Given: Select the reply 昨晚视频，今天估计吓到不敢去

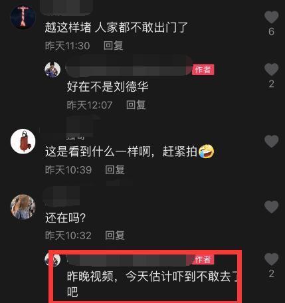Looking at the screenshot, I should click(152, 284).
